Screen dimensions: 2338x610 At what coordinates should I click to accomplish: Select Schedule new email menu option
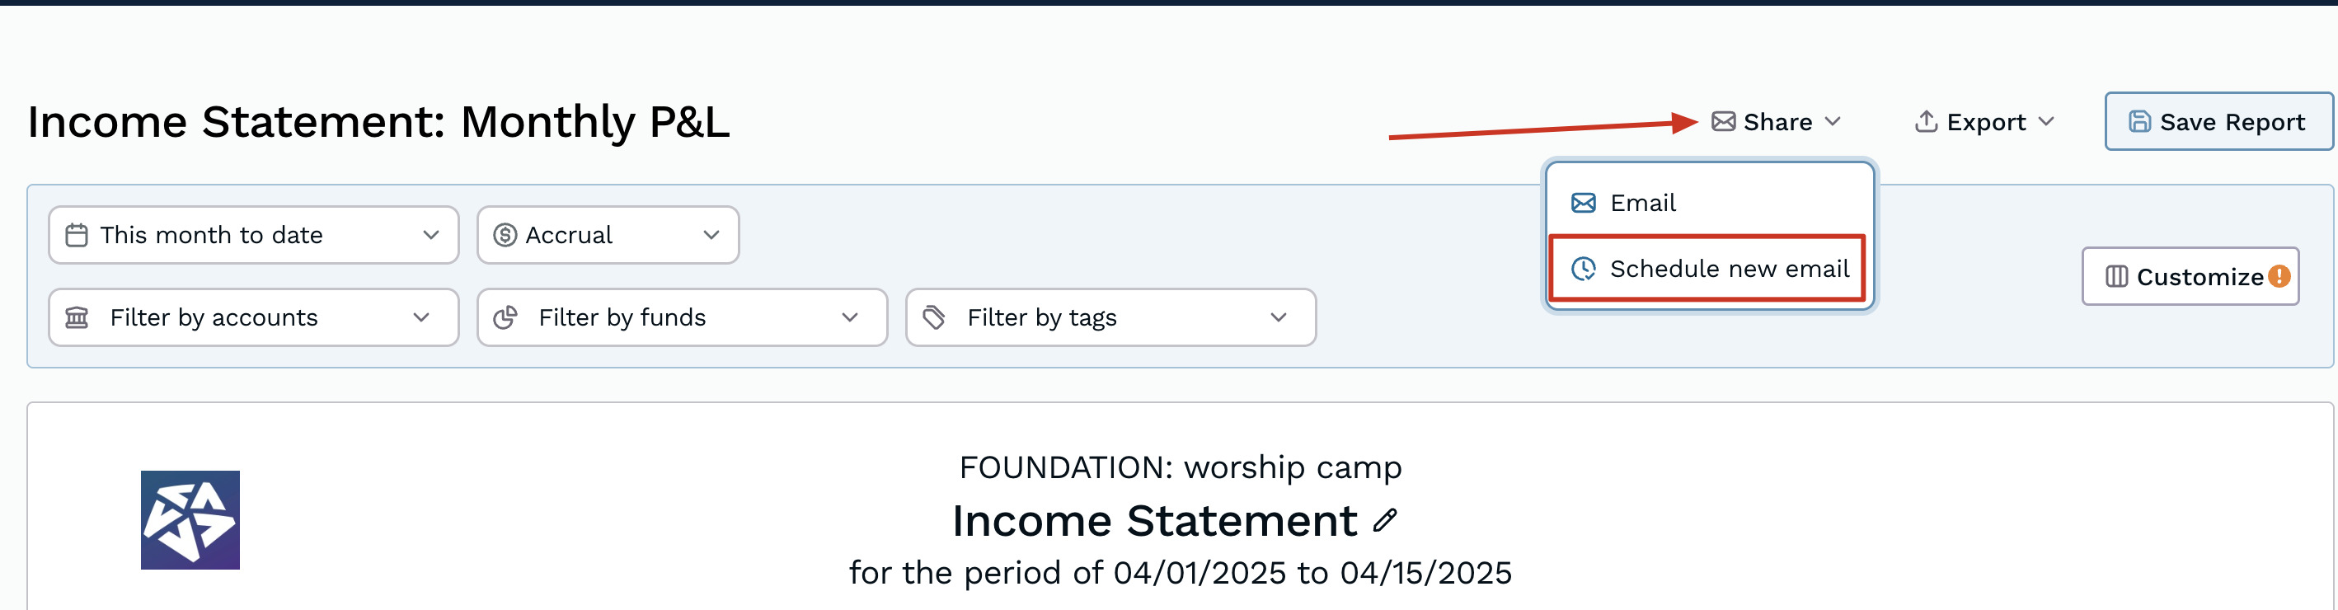click(x=1708, y=269)
